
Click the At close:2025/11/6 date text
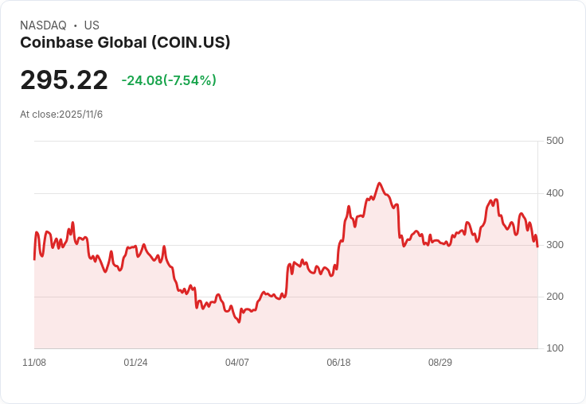click(61, 115)
